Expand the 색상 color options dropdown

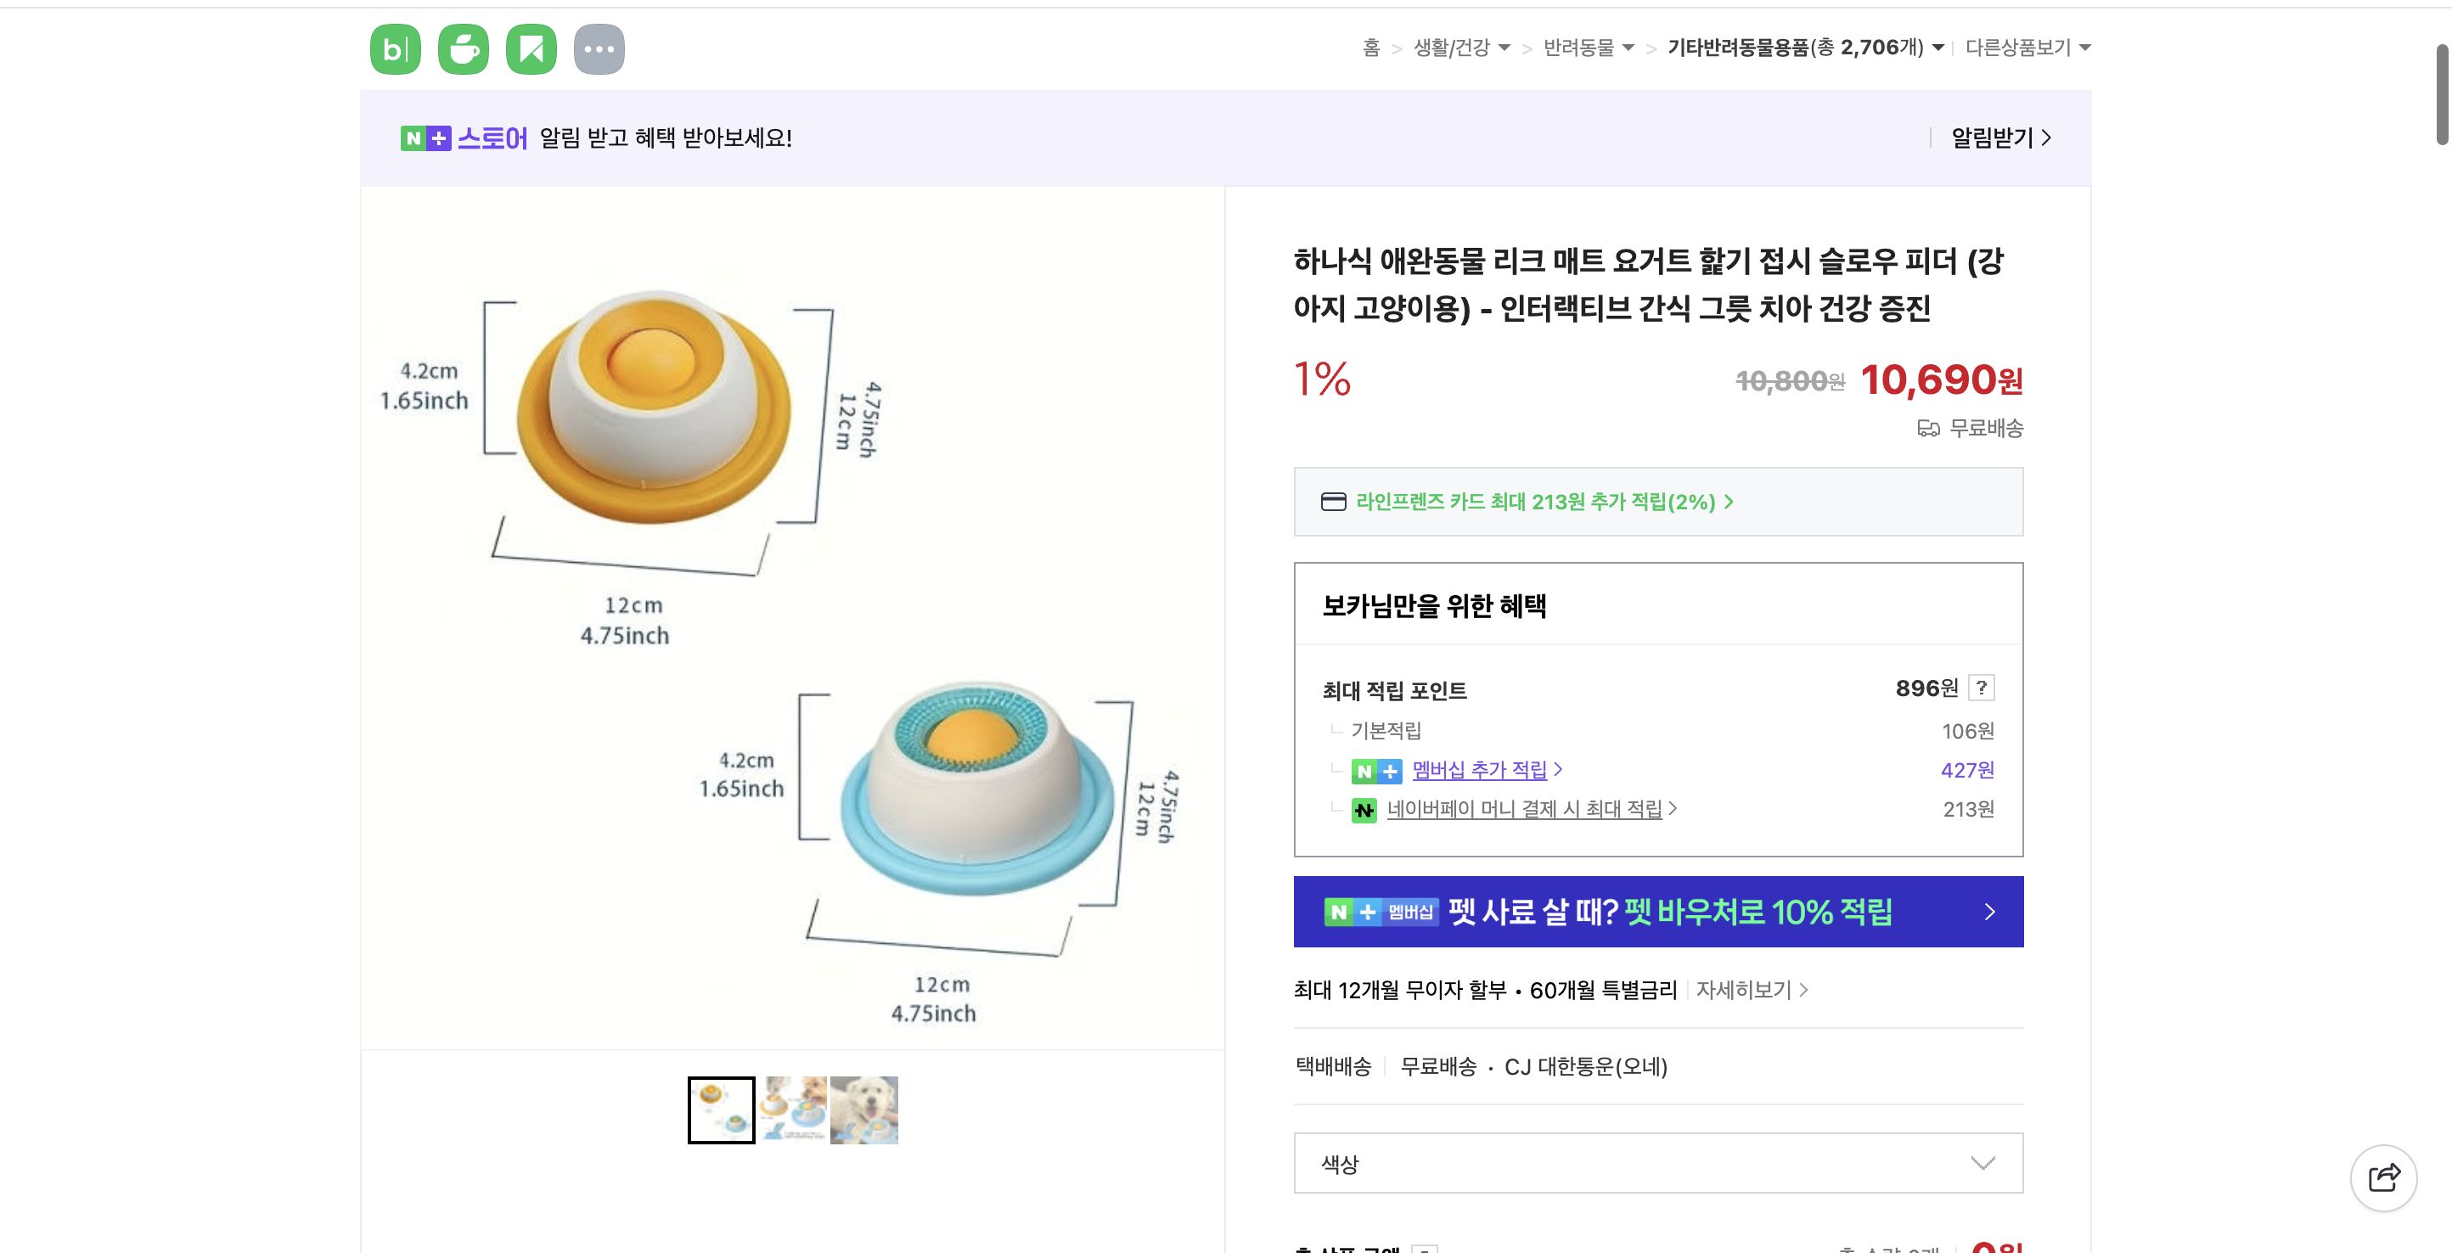[1982, 1161]
